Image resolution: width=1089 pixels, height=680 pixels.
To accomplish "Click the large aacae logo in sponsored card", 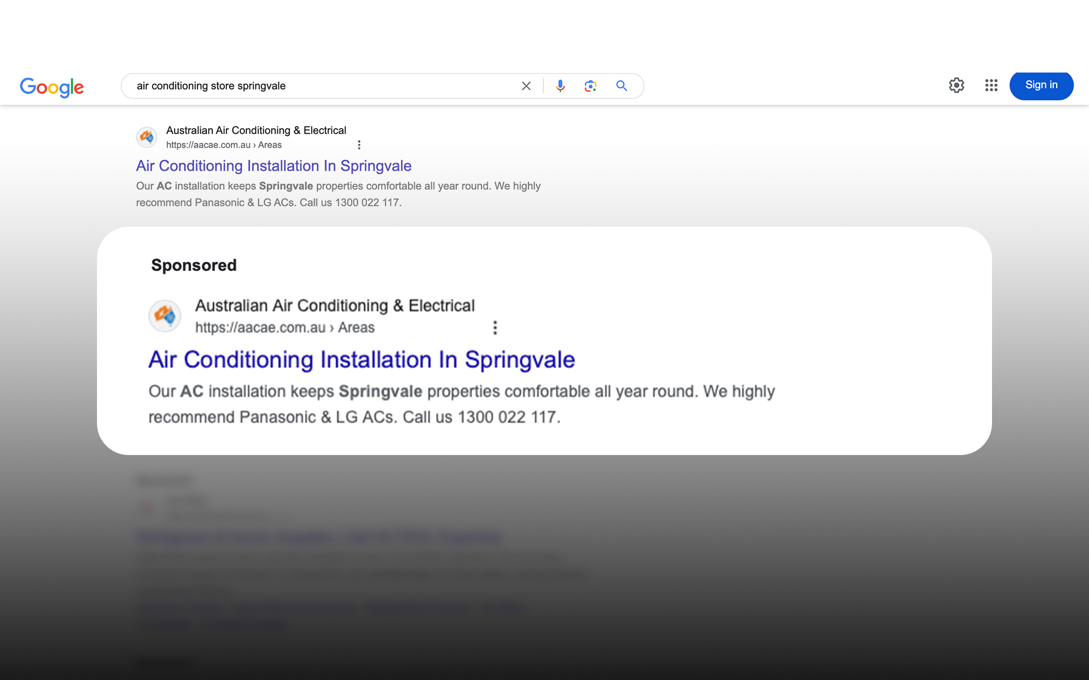I will (x=165, y=316).
